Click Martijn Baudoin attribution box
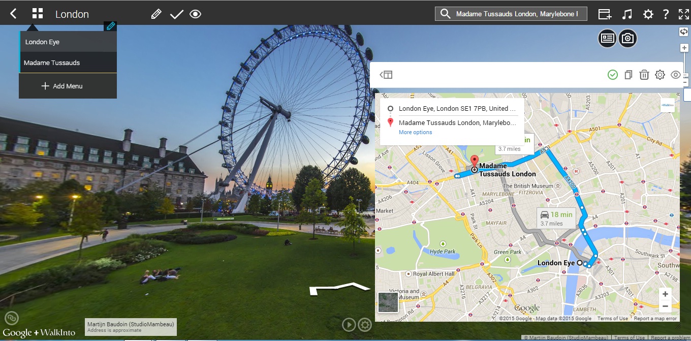691x341 pixels. click(131, 327)
